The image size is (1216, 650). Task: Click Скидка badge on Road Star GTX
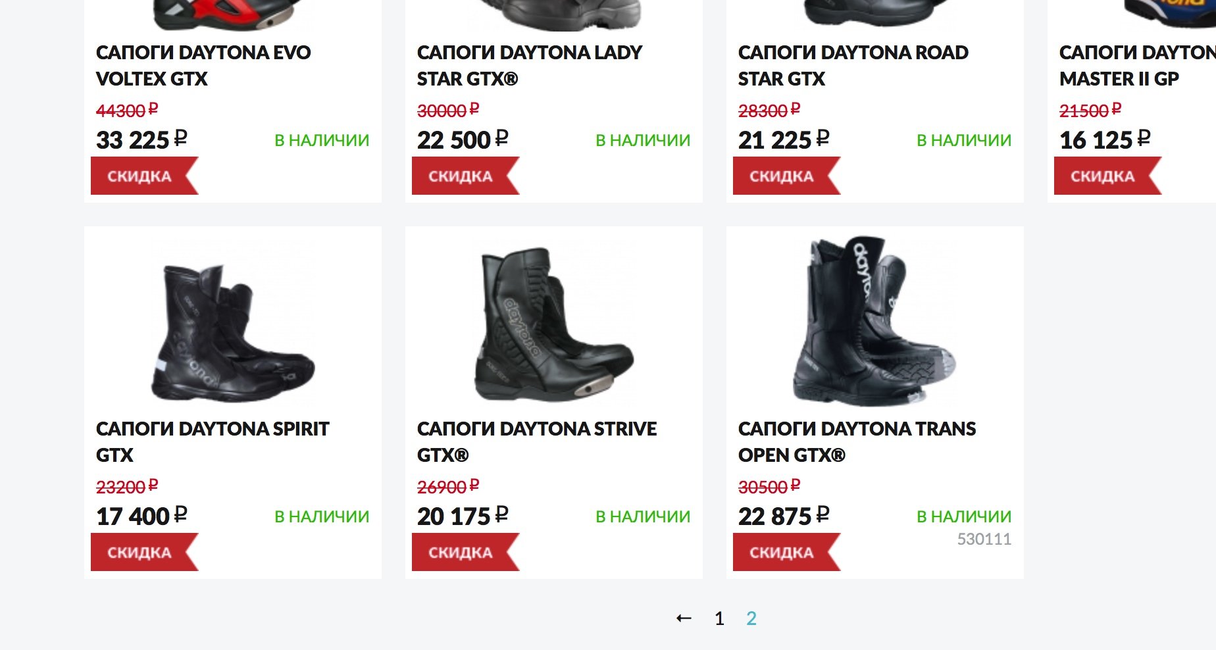pyautogui.click(x=782, y=176)
